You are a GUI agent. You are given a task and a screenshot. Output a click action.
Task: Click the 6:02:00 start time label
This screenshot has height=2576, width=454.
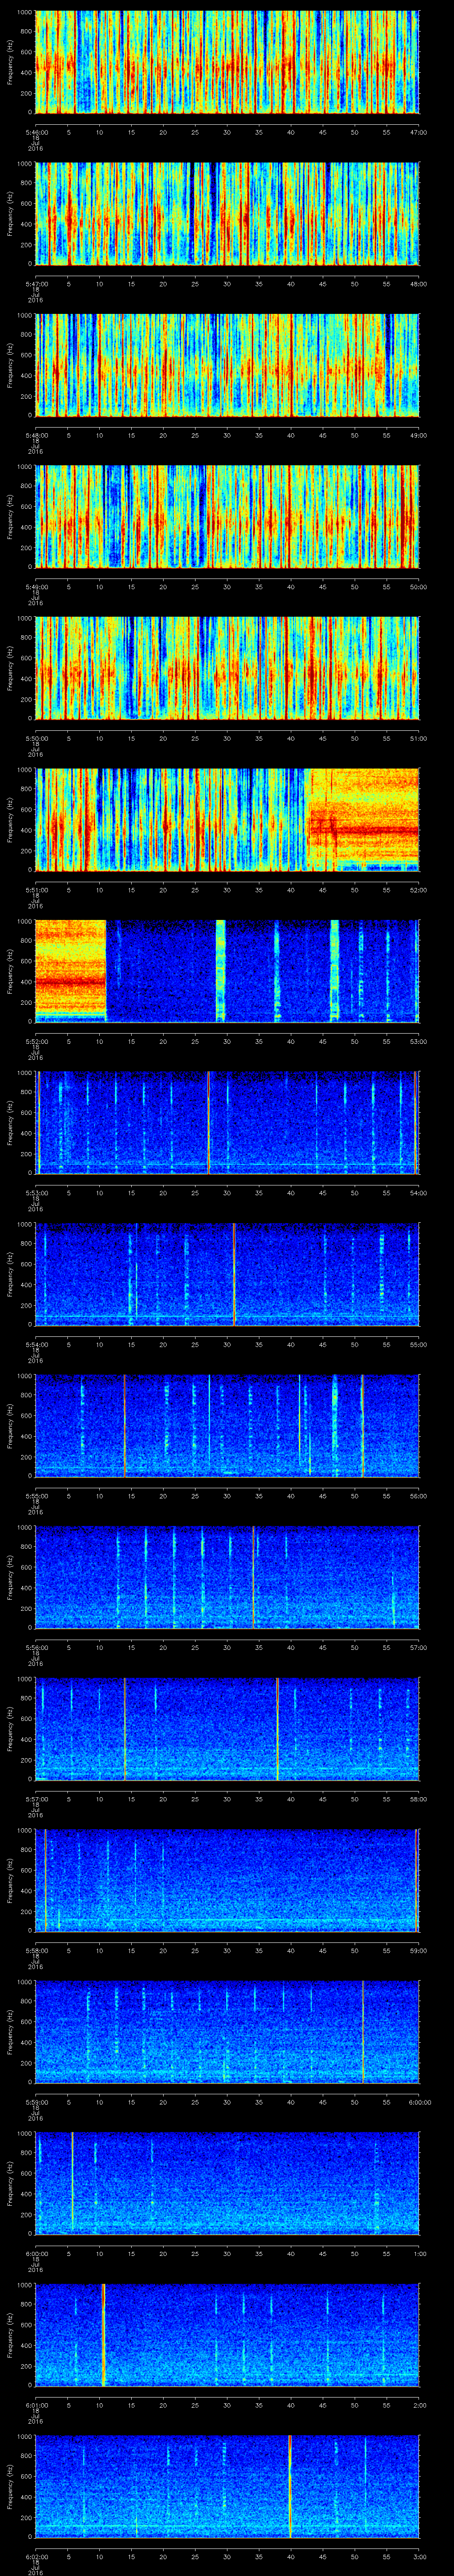click(36, 2556)
